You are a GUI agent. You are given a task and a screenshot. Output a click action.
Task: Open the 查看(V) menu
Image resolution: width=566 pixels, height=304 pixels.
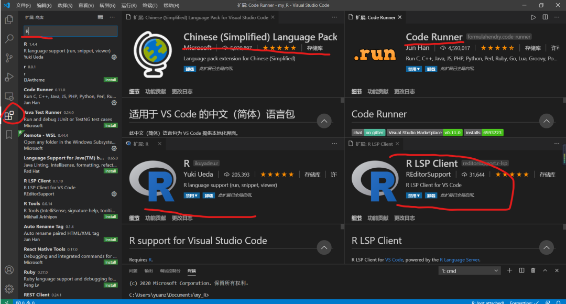tap(86, 5)
